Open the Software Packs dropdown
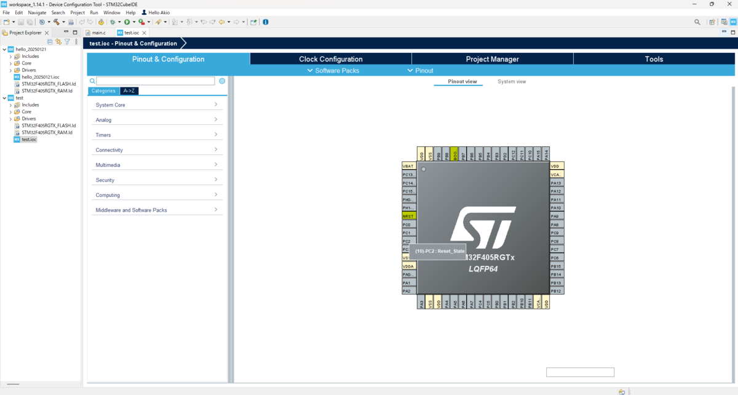 click(x=333, y=71)
